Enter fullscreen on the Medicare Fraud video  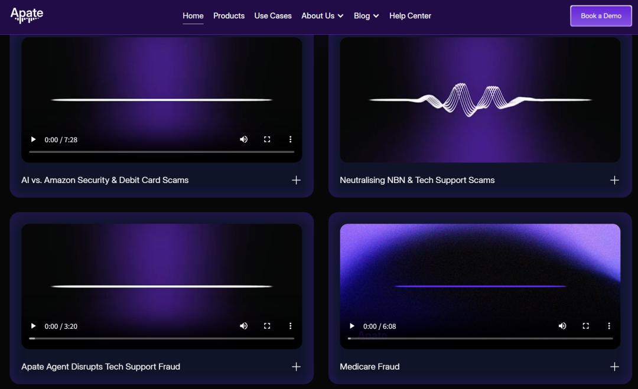click(585, 326)
